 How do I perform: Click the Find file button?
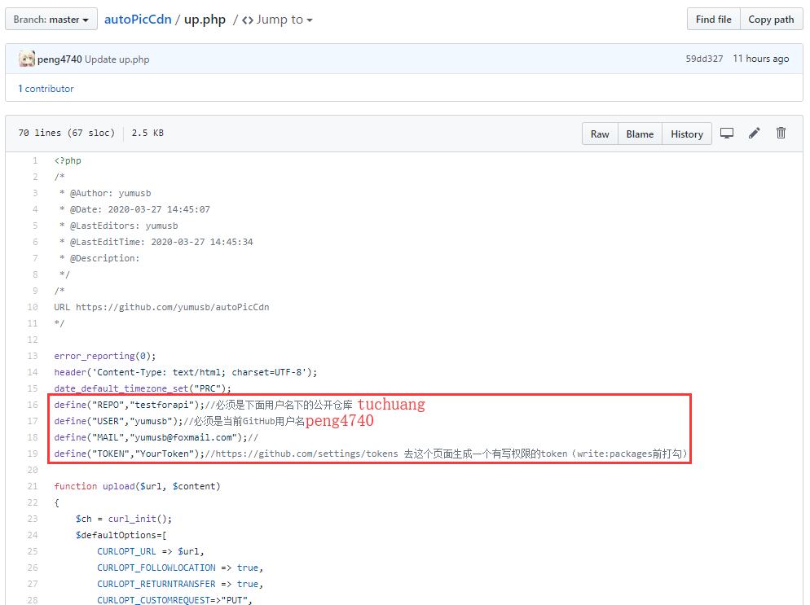tap(713, 19)
